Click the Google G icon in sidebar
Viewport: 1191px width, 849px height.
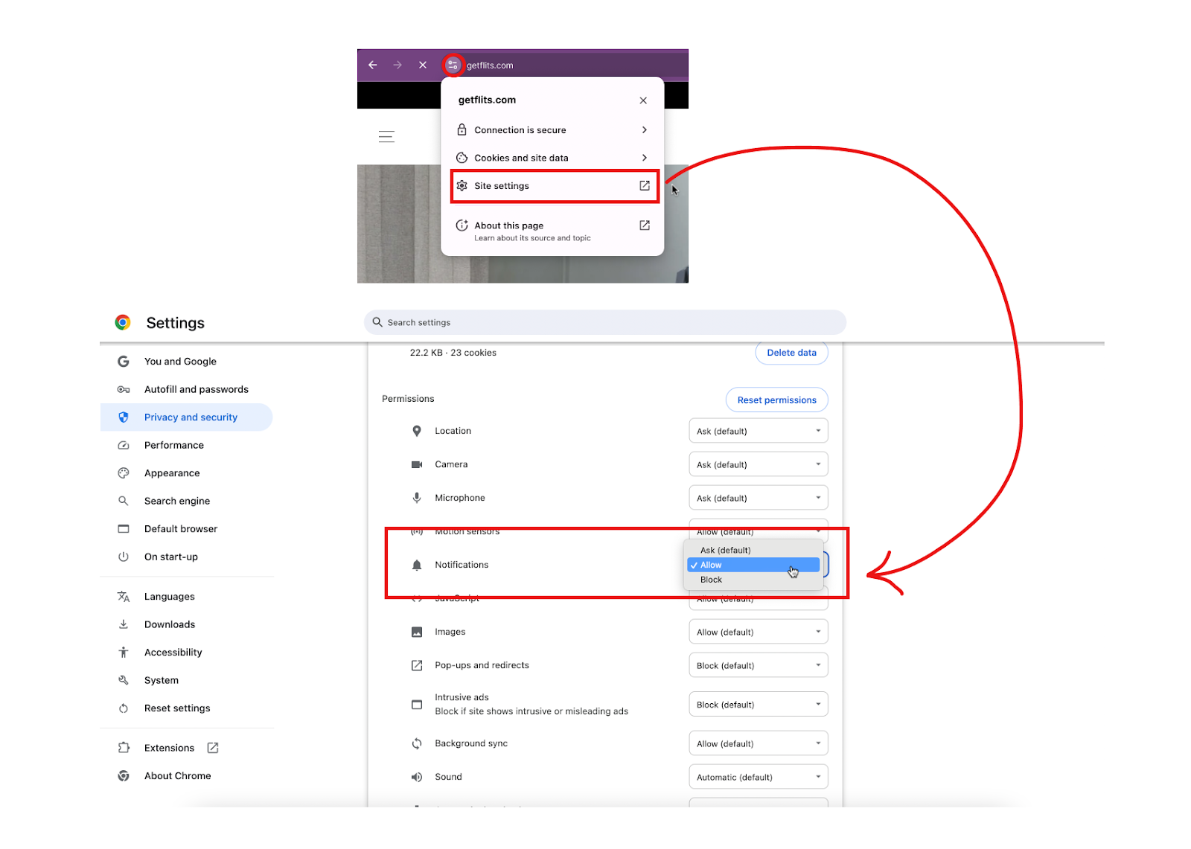pyautogui.click(x=124, y=361)
